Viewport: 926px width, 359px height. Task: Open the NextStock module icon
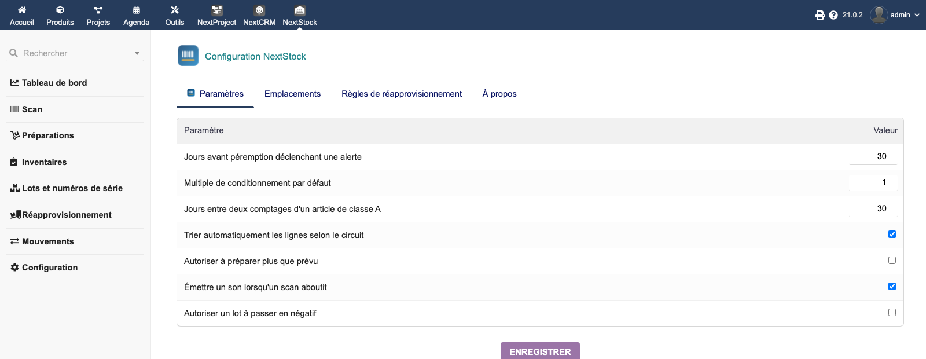pyautogui.click(x=300, y=10)
